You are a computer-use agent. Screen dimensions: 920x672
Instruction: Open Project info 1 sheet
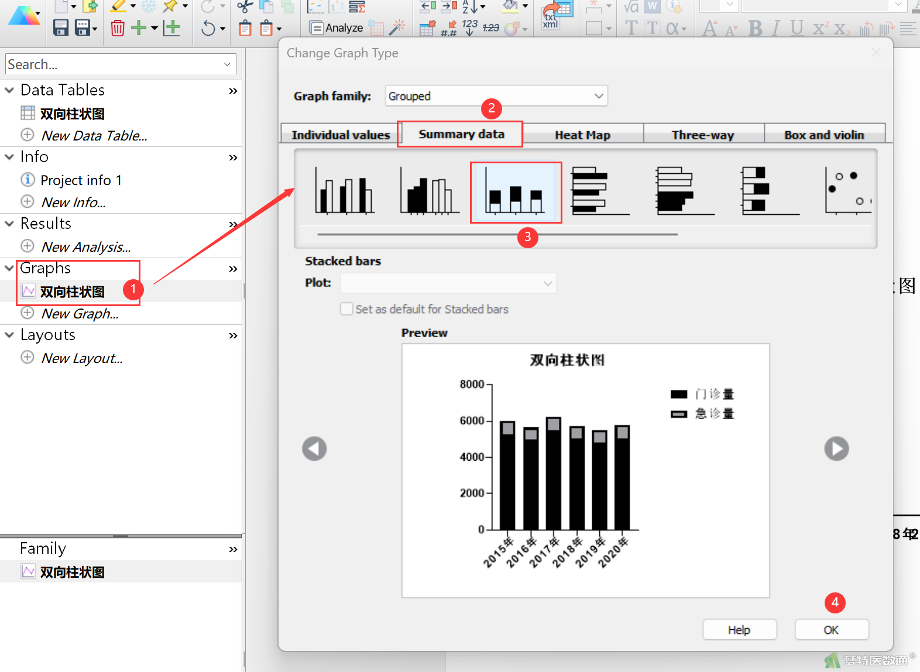click(x=81, y=180)
